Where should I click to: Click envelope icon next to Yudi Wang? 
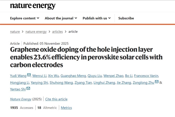(29, 75)
